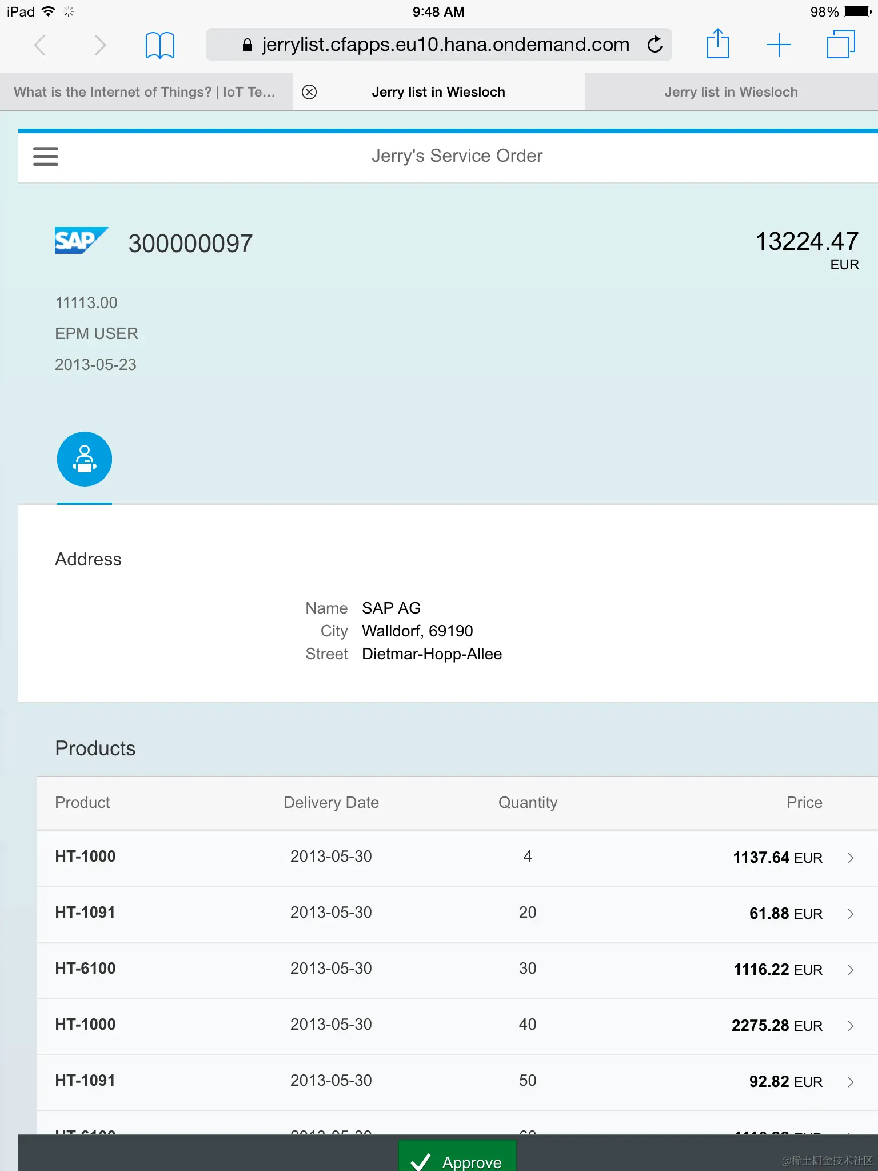This screenshot has width=878, height=1171.
Task: Close the active Jerry list tab
Action: [x=309, y=92]
